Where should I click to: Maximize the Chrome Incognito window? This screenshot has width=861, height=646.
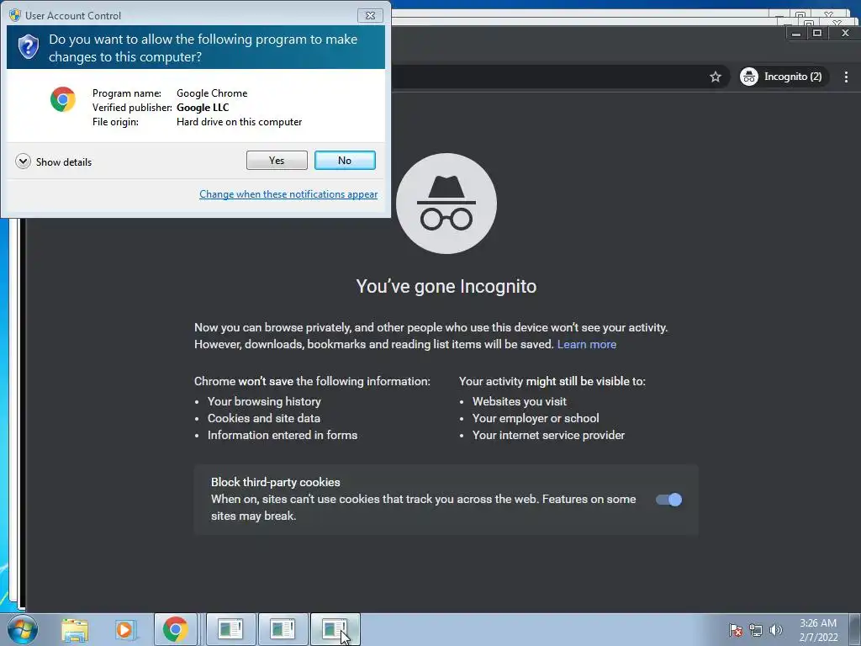[817, 34]
